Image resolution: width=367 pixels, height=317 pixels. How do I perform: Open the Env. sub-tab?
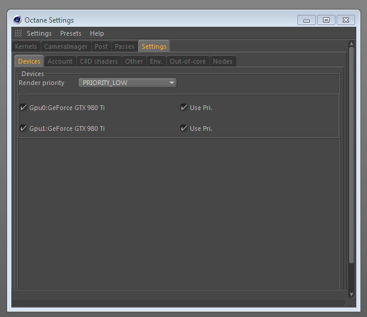tap(156, 61)
